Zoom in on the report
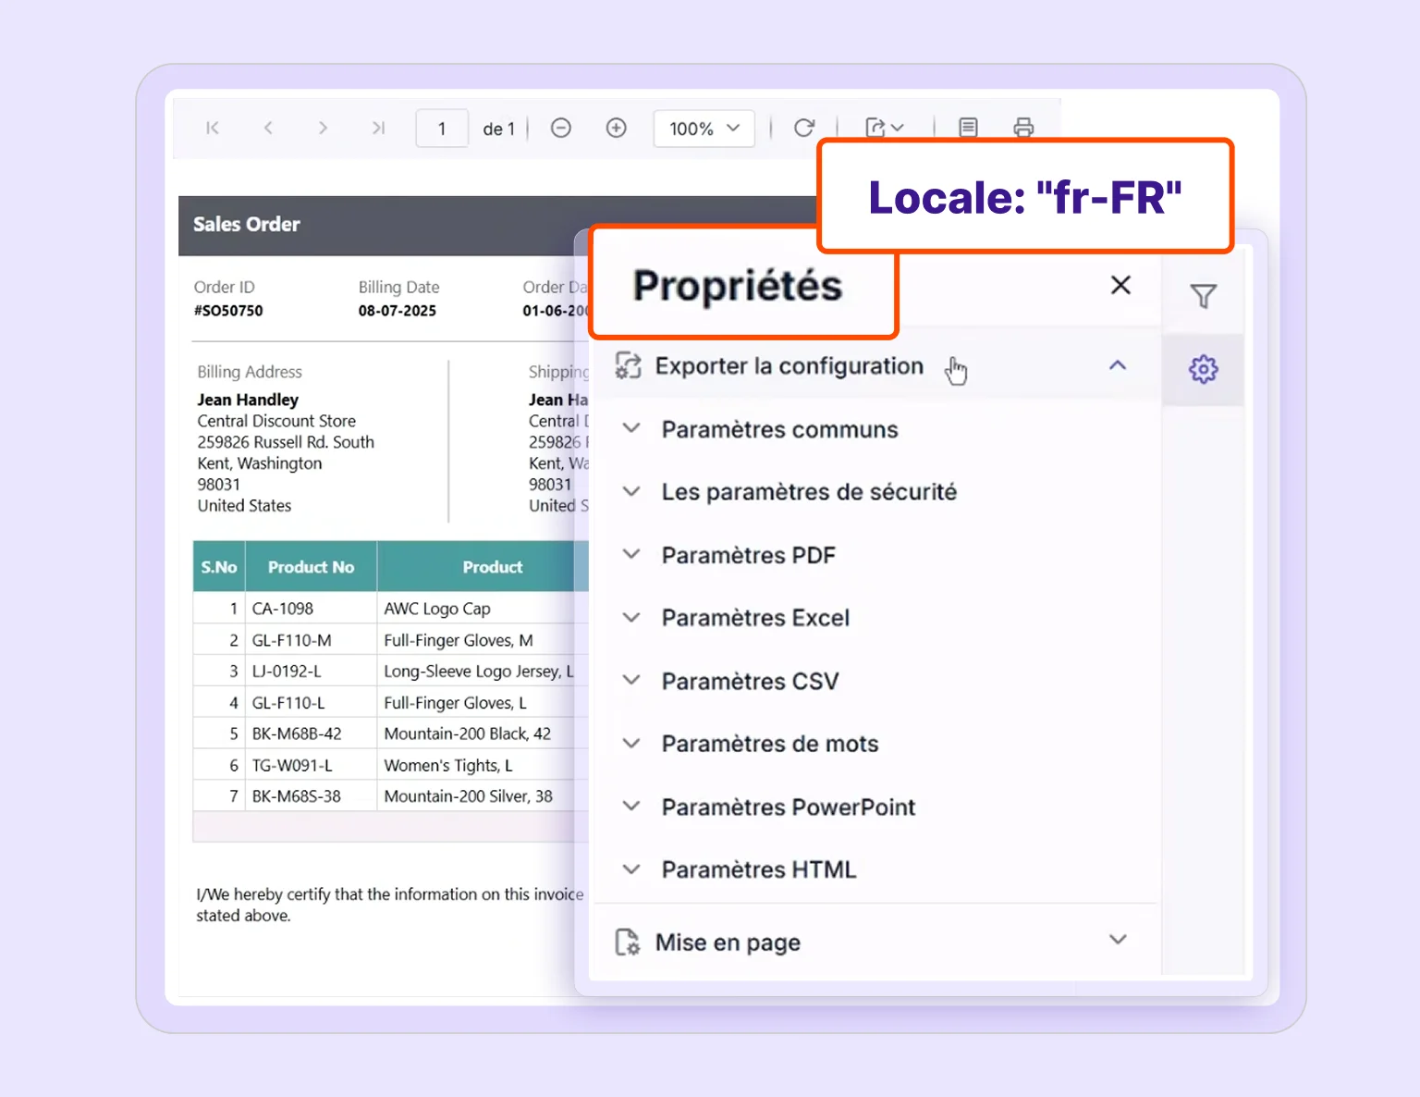This screenshot has width=1420, height=1097. [x=616, y=128]
